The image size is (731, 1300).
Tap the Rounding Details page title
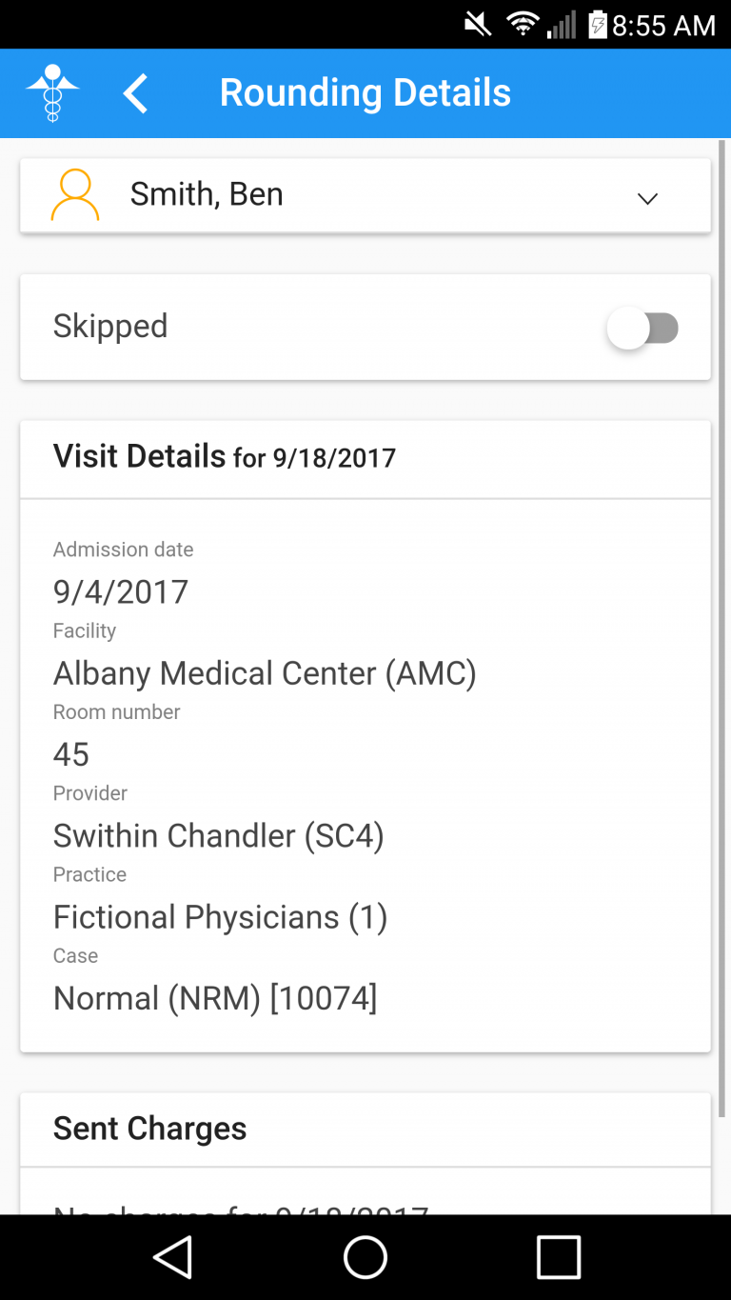point(365,93)
